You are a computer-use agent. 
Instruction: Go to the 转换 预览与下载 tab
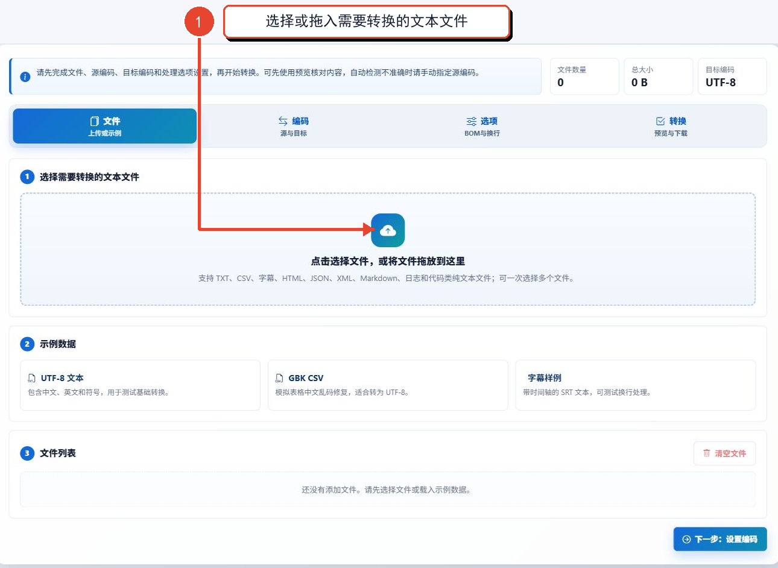point(671,126)
